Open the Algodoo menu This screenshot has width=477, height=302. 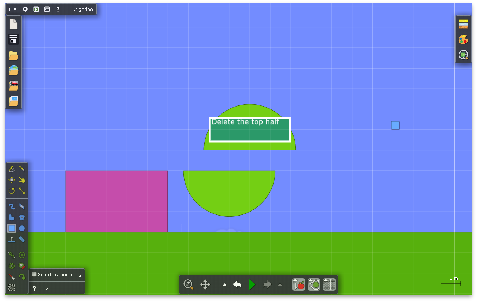coord(84,9)
